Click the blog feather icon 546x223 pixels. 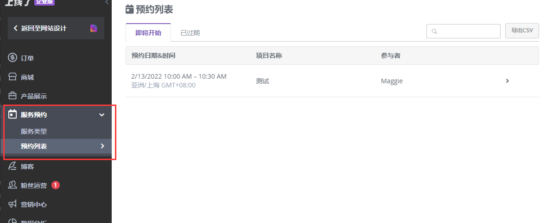(x=13, y=166)
